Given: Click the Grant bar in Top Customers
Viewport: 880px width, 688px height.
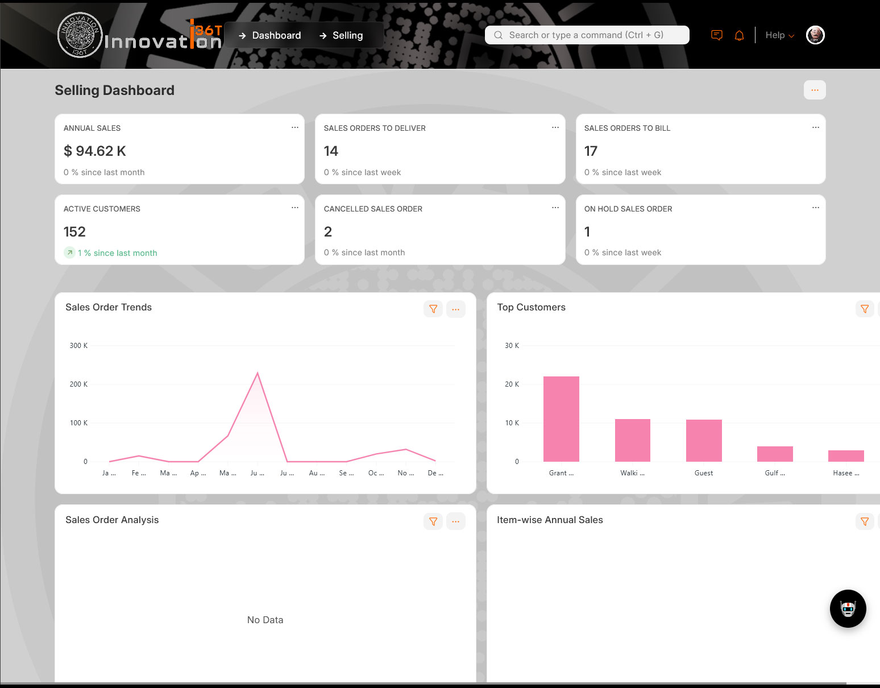Looking at the screenshot, I should point(561,419).
